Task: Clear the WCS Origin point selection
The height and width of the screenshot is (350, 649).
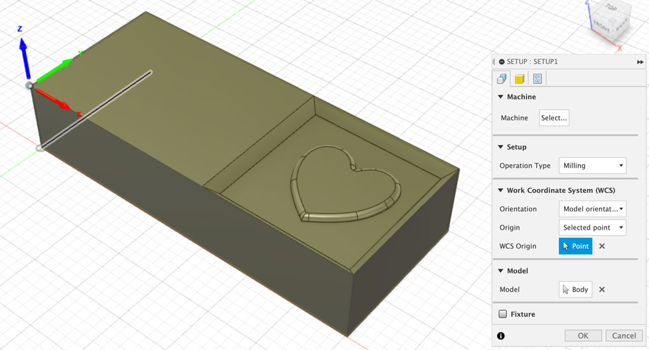Action: click(x=602, y=246)
